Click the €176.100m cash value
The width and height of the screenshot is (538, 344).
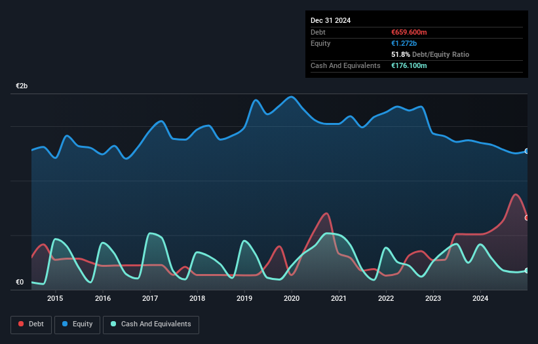click(409, 65)
